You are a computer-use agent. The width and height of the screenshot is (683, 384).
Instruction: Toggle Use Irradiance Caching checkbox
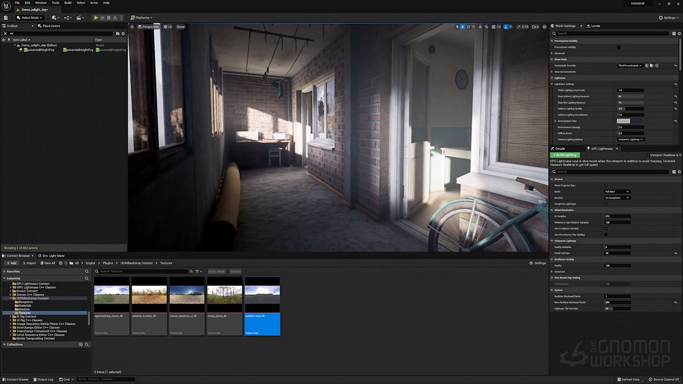point(606,229)
